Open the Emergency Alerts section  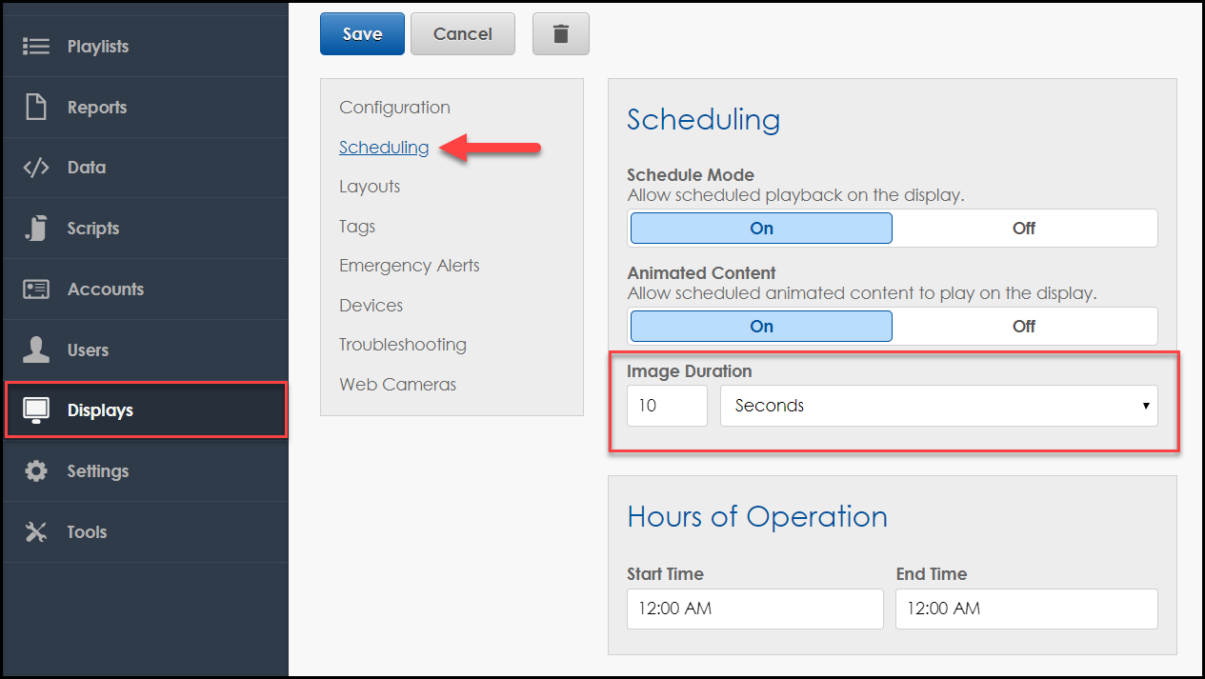point(409,266)
